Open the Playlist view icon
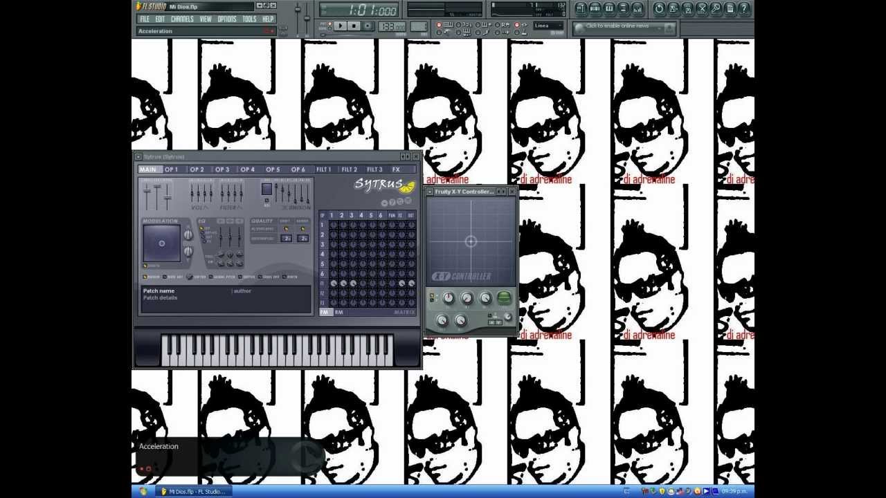The width and height of the screenshot is (886, 498). point(581,9)
